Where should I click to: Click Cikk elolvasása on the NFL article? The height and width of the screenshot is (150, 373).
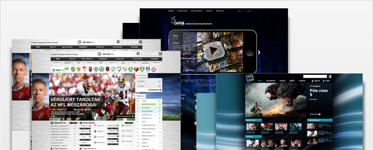(x=125, y=116)
